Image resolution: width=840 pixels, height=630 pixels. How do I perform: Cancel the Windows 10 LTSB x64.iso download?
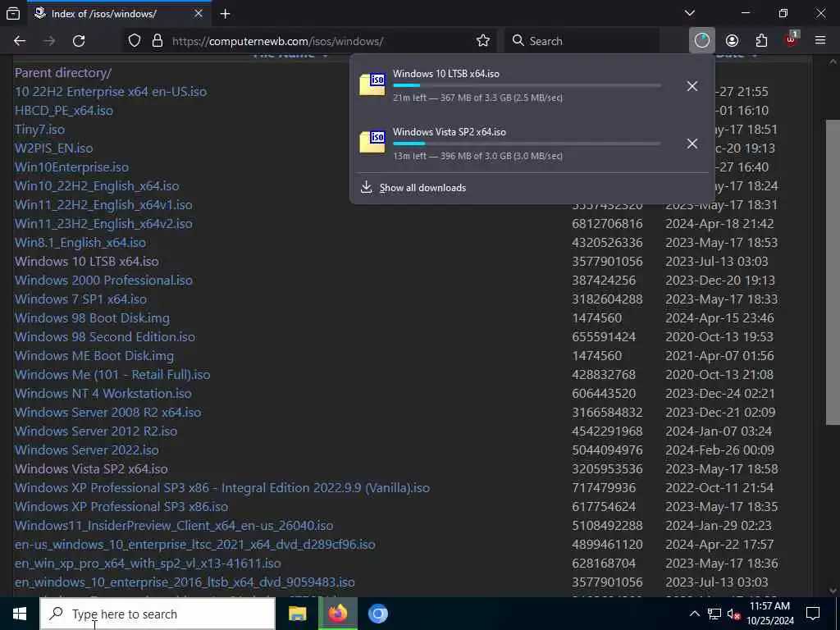[x=692, y=85]
